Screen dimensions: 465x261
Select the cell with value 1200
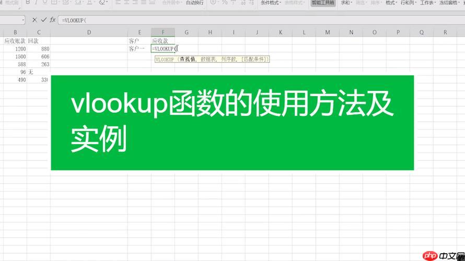tap(15, 49)
